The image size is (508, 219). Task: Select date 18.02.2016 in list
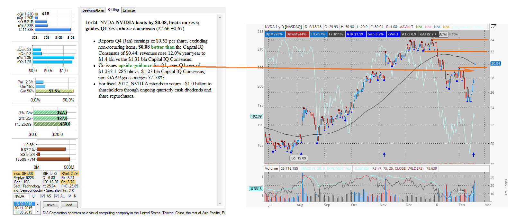pyautogui.click(x=24, y=204)
